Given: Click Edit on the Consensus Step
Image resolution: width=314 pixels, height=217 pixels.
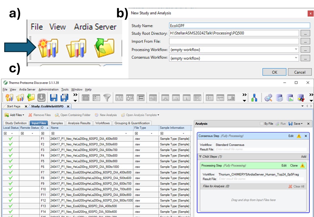Looking at the screenshot, I should 291,136.
